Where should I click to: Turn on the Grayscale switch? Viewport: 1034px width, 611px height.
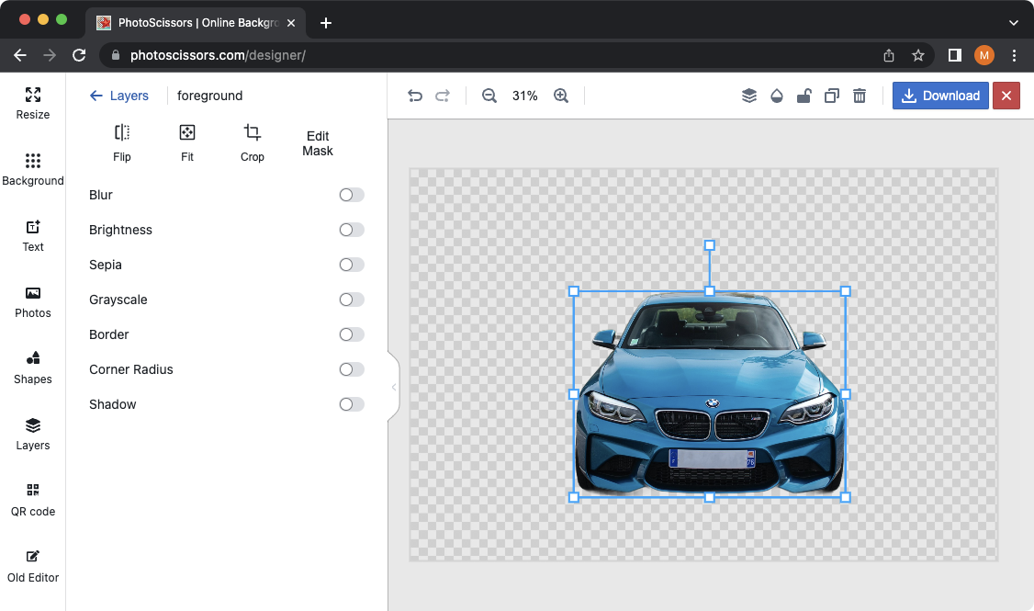point(351,300)
